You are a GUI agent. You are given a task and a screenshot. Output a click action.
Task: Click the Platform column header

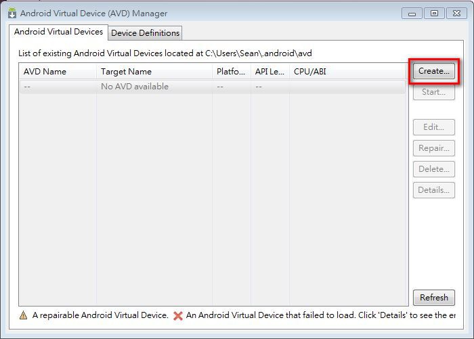click(x=231, y=72)
